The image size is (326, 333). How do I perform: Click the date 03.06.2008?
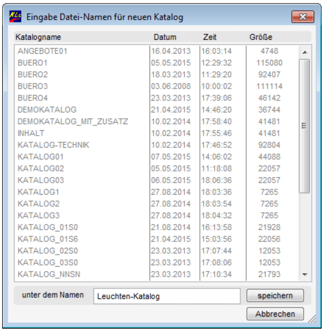point(171,86)
